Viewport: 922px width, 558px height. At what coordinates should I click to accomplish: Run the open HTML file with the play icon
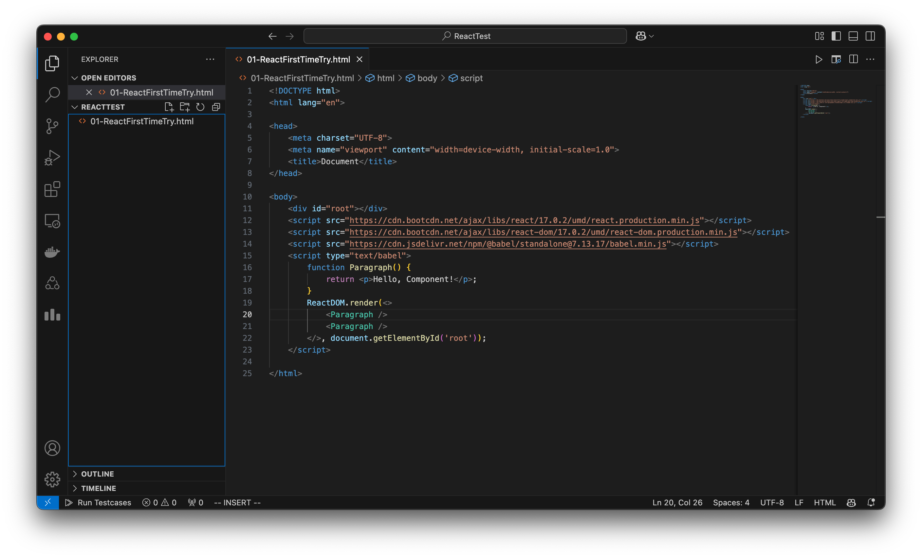819,59
